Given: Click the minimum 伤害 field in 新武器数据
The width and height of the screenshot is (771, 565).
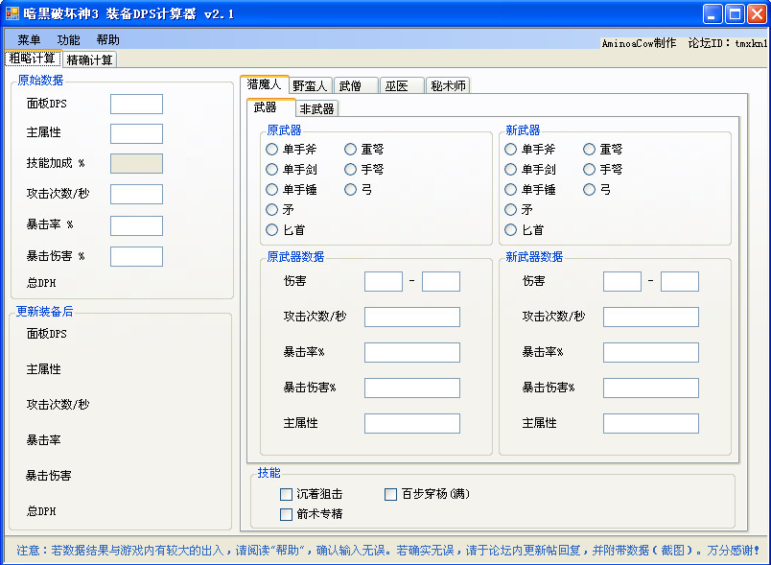Looking at the screenshot, I should pyautogui.click(x=622, y=281).
